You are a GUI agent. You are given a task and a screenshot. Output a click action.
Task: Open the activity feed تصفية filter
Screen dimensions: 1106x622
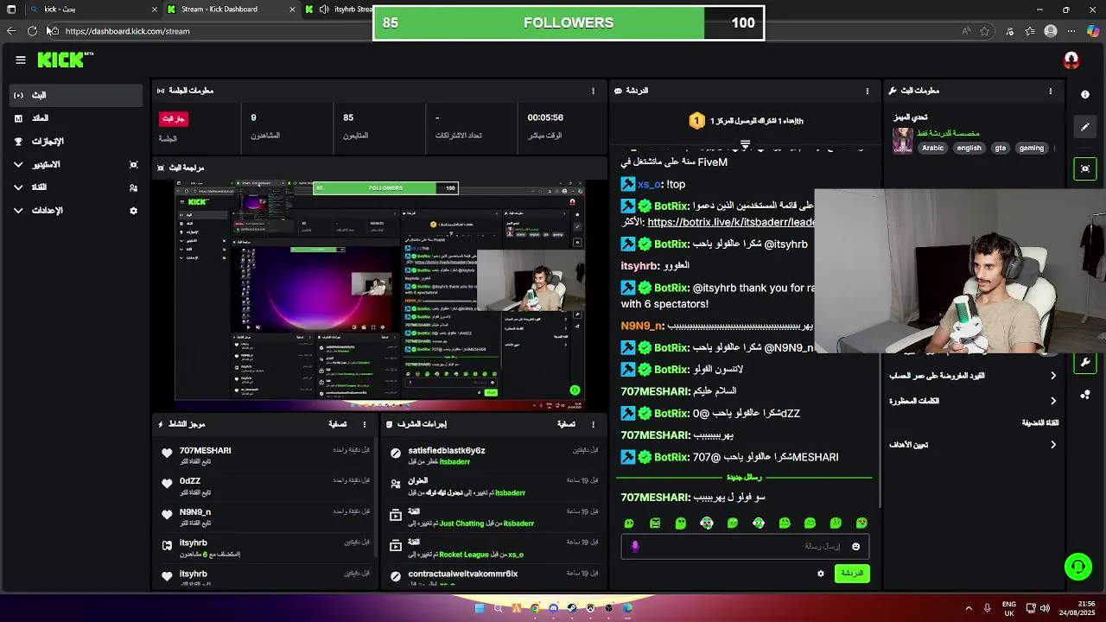point(338,424)
